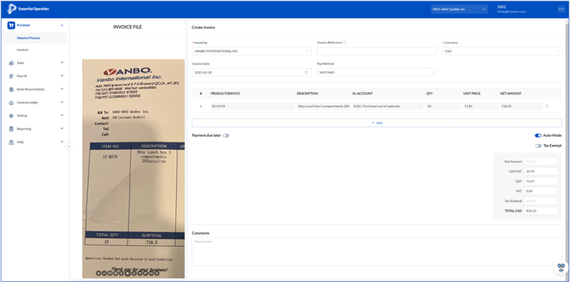This screenshot has height=282, width=570.
Task: Flip the invoice image vertically
Action: [157, 273]
